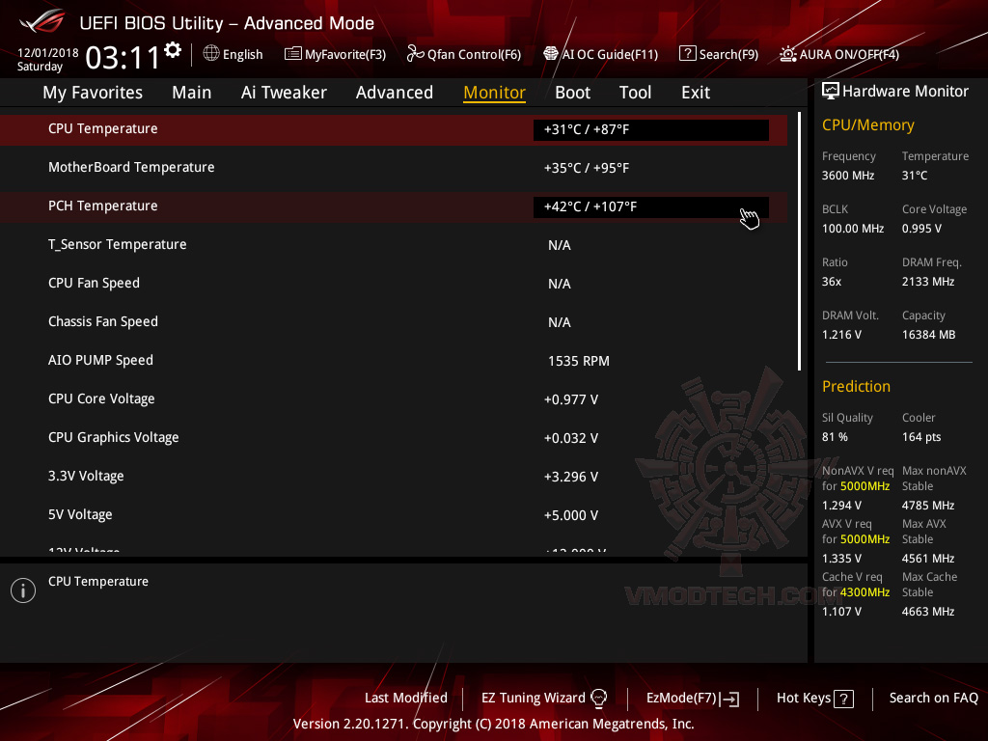Image resolution: width=988 pixels, height=741 pixels.
Task: Open MyFavorite shortcuts panel
Action: click(335, 54)
